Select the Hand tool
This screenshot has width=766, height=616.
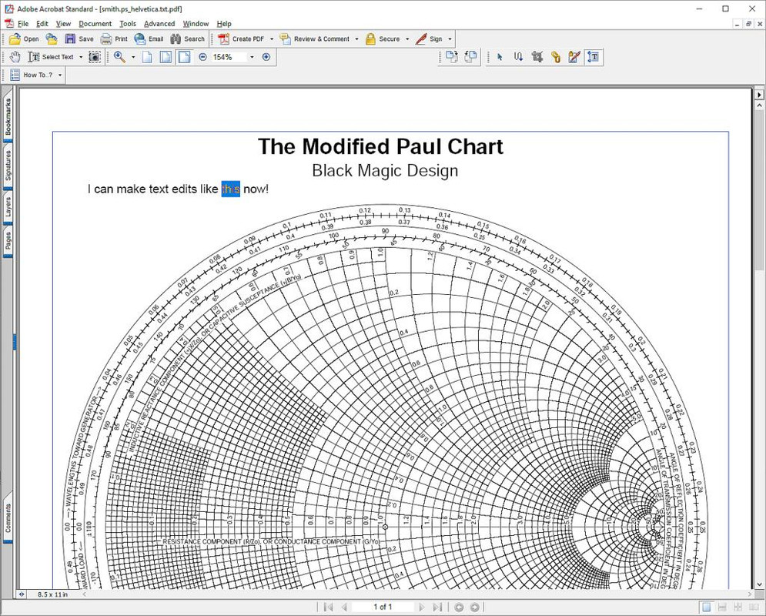[15, 57]
